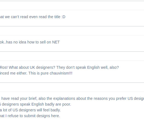144x121 pixels.
Task: Click the line starting 'have read your brief'
Action: [73, 98]
